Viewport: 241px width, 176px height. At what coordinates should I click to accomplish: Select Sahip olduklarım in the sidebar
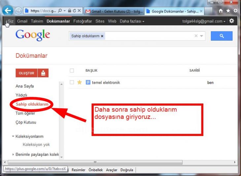(x=32, y=104)
